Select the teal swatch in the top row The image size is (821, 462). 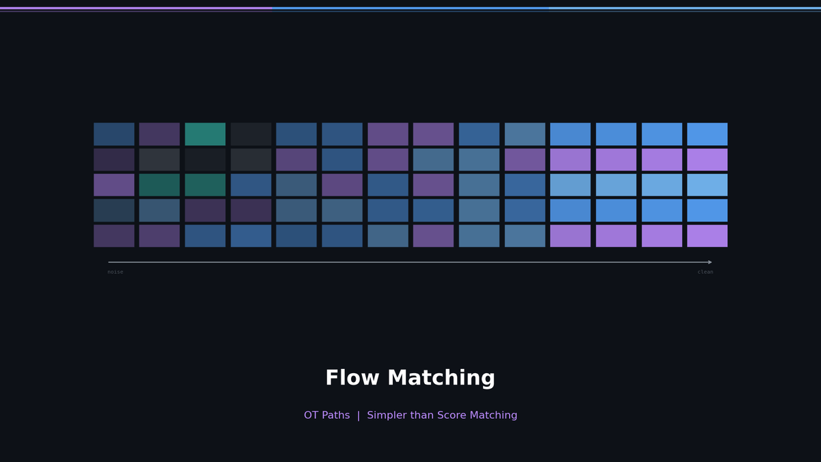(205, 133)
